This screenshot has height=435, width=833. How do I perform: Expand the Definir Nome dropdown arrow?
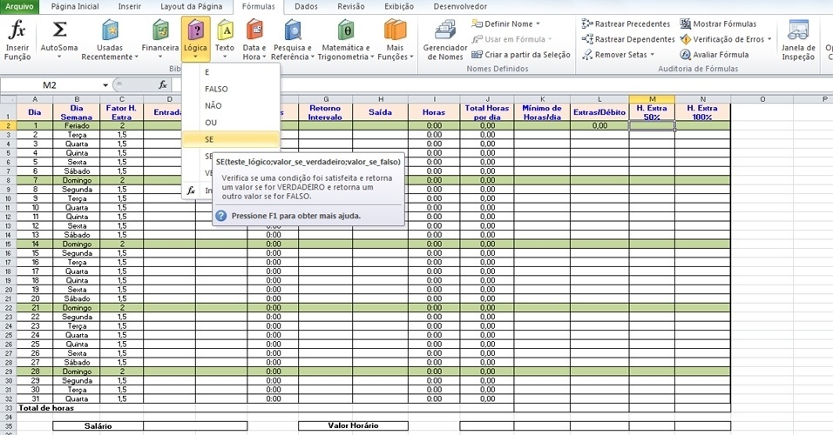coord(538,23)
